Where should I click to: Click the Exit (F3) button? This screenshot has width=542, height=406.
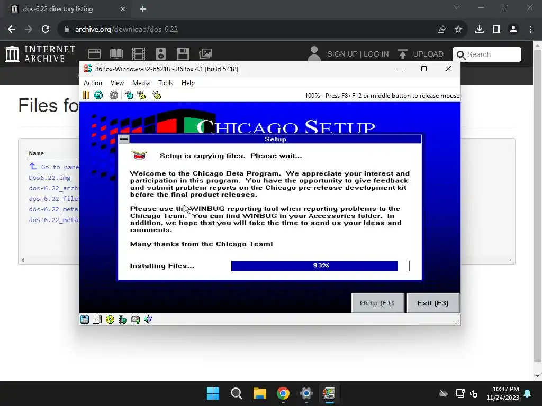click(433, 303)
